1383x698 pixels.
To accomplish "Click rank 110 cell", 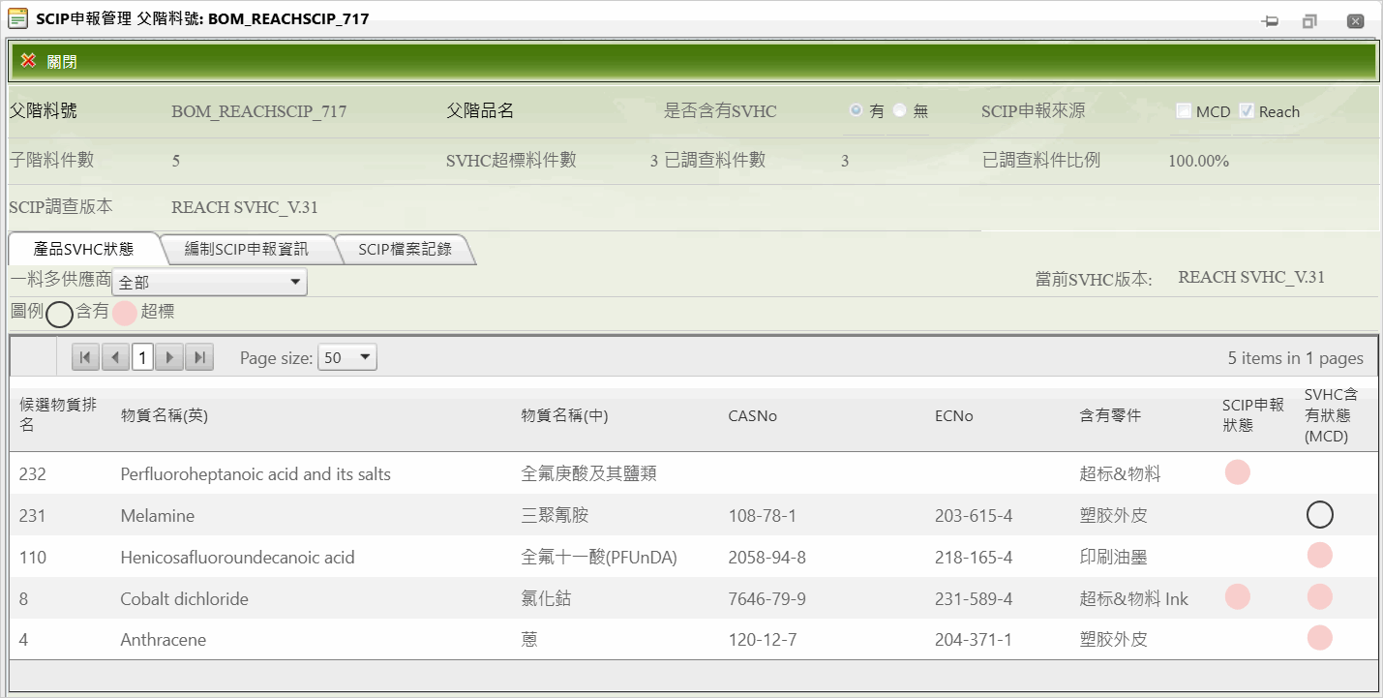I will click(33, 558).
